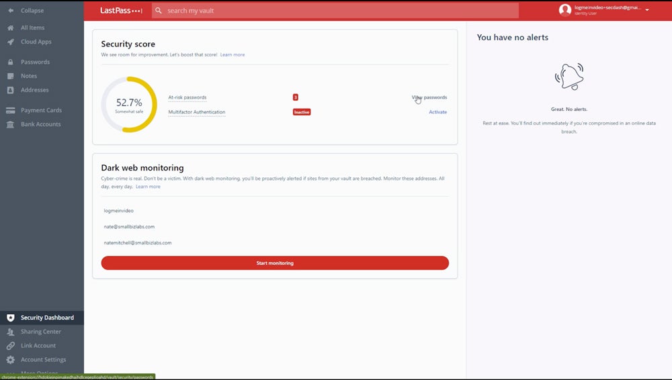Click the Cloud Apps rocket icon
This screenshot has width=672, height=380.
[x=10, y=42]
